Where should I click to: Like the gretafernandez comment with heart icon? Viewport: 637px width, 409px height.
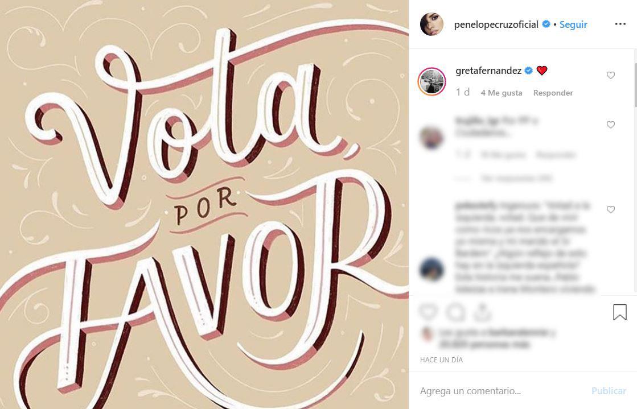[611, 75]
